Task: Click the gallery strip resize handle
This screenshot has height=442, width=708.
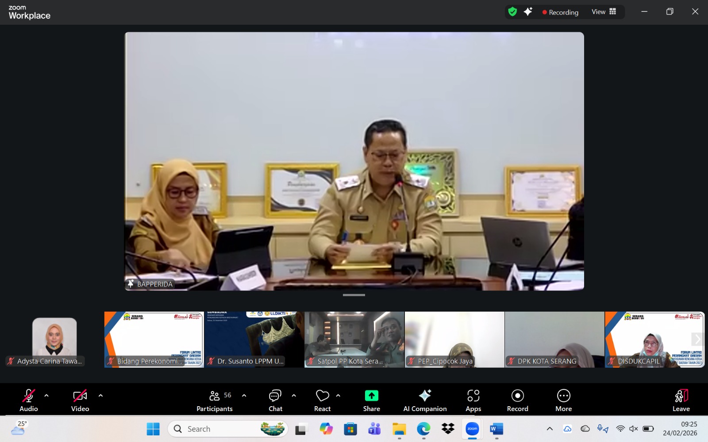Action: [354, 295]
